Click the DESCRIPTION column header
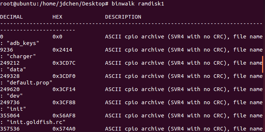265x132 pixels. 123,17
